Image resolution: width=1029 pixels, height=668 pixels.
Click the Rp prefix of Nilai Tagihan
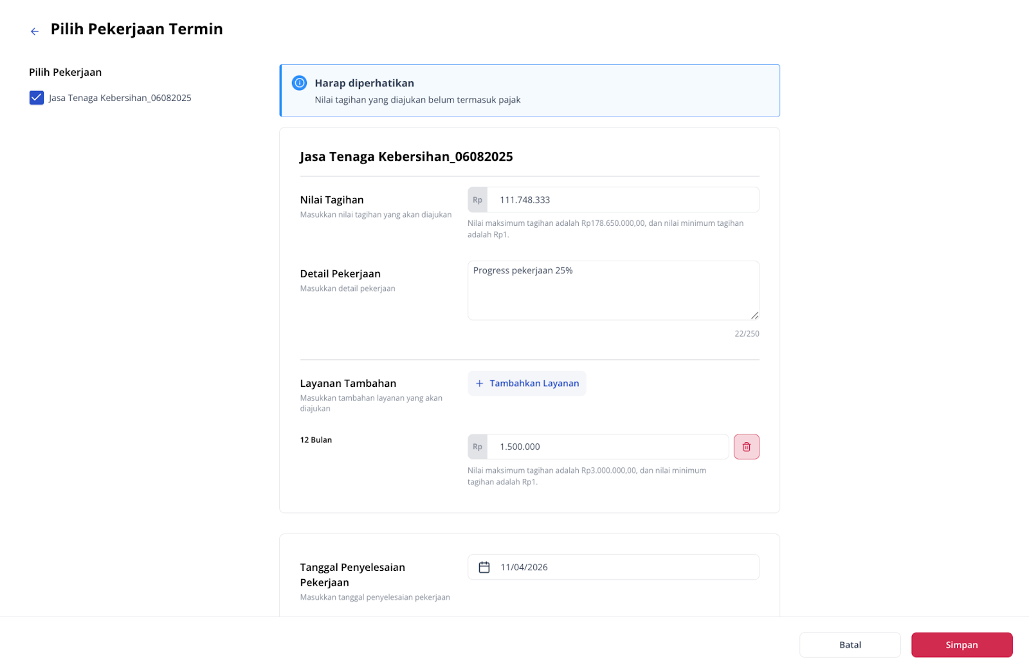[478, 200]
